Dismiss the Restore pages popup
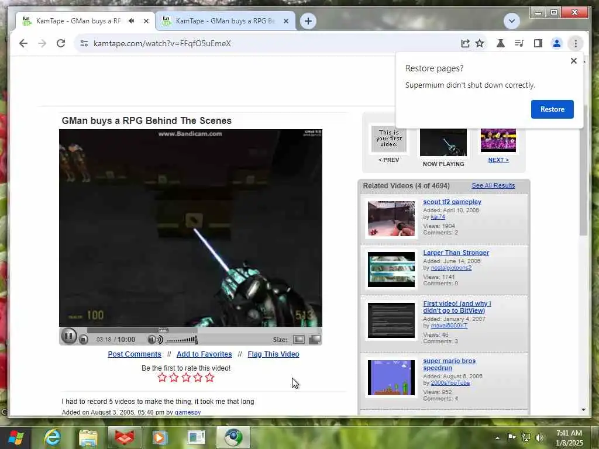The height and width of the screenshot is (449, 599). (573, 61)
